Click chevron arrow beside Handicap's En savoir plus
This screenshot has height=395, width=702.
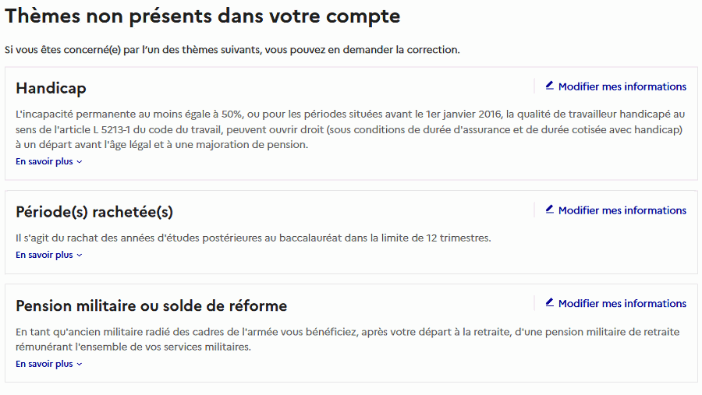pos(80,162)
